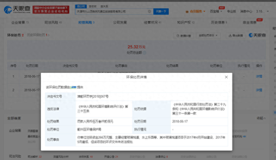The image size is (276, 160).
Task: Click the 处罚日期 column header
Action: click(32, 66)
